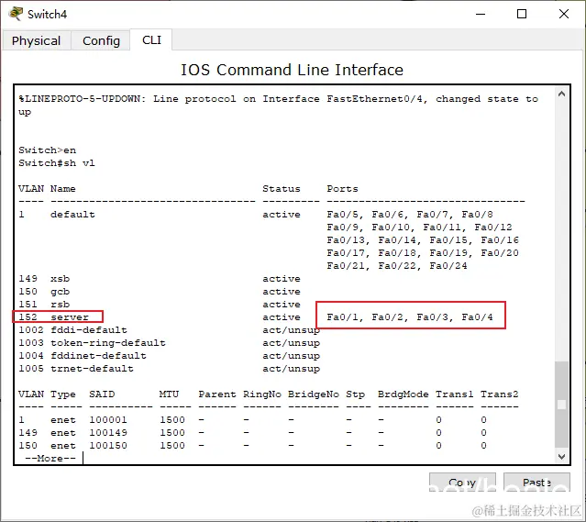
Task: Click VLAN name 'rsb'
Action: point(60,305)
